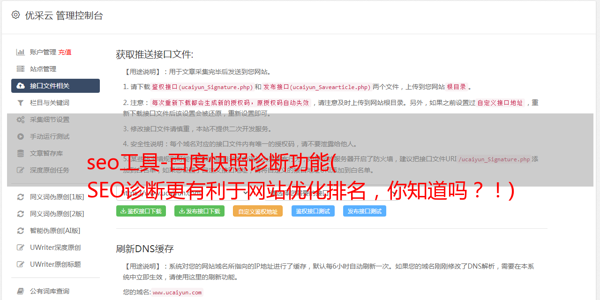Click the 发布接口(ucaiyun_Savearticle.php) code text
Image resolution: width=600 pixels, height=300 pixels.
[x=317, y=87]
